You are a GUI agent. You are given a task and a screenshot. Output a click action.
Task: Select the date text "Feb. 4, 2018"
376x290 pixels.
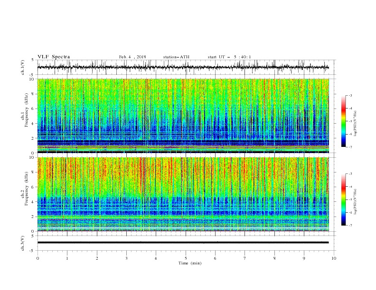(x=132, y=57)
